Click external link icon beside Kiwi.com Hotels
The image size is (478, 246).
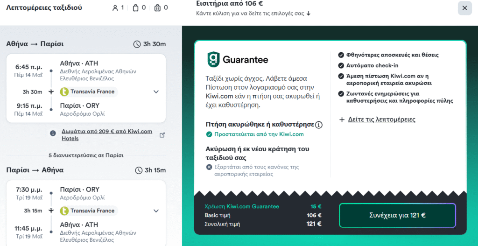point(162,135)
